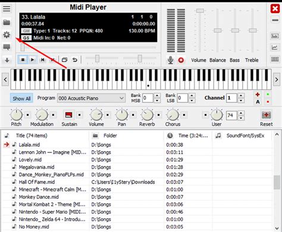The image size is (282, 232).
Task: Click the Treble slider handle
Action: pyautogui.click(x=253, y=30)
